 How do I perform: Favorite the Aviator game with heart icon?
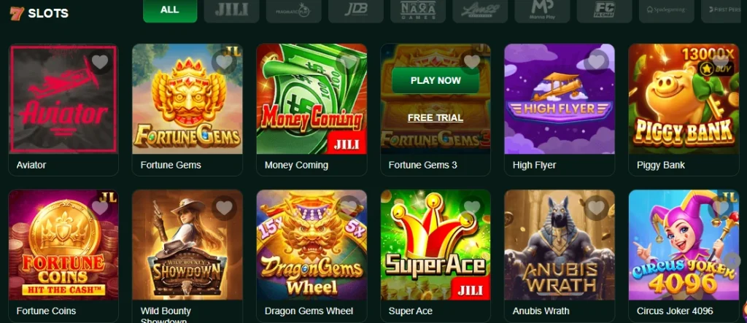tap(100, 62)
